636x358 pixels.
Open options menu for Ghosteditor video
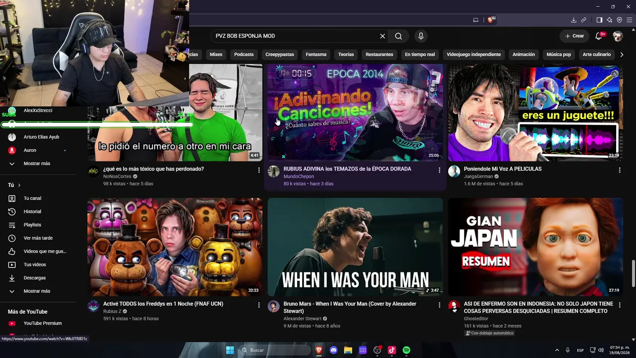point(620,305)
